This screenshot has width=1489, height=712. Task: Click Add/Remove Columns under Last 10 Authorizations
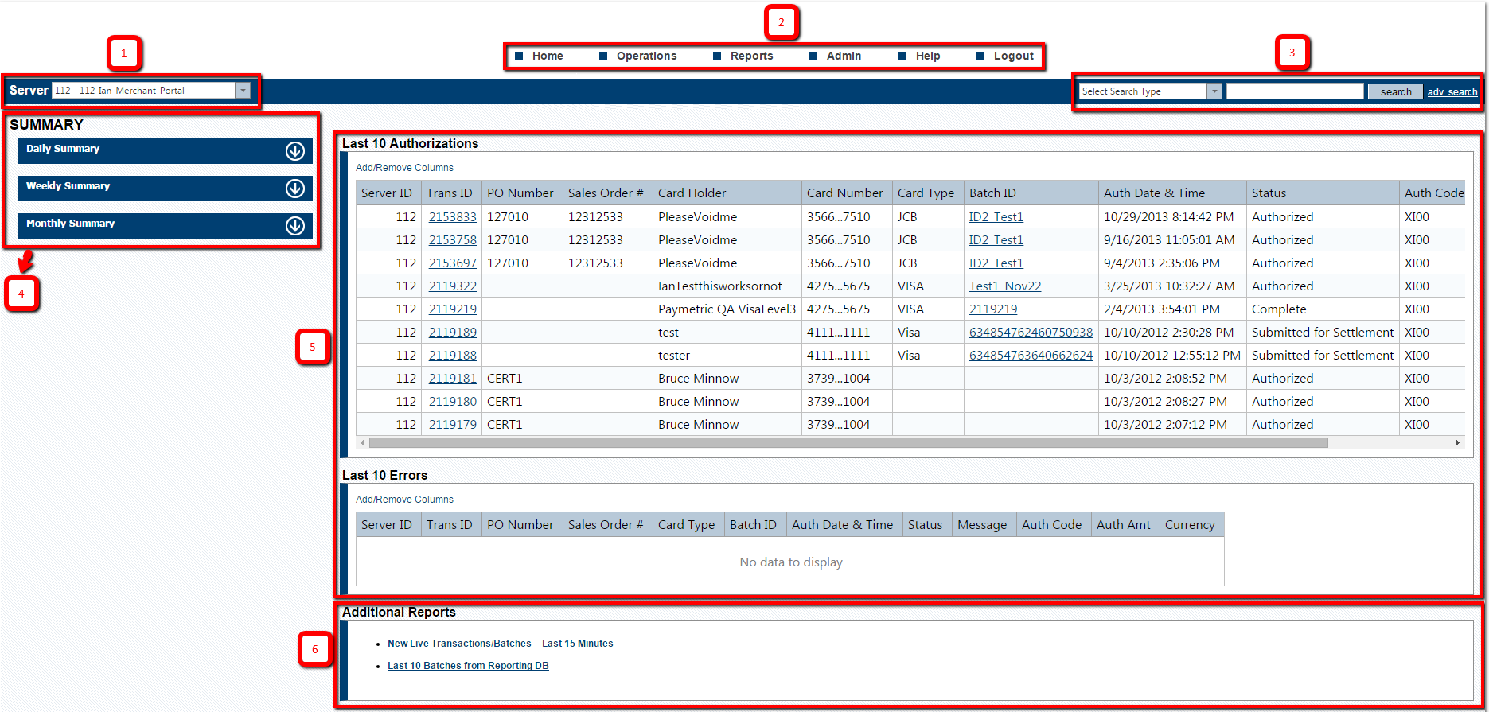pos(404,168)
